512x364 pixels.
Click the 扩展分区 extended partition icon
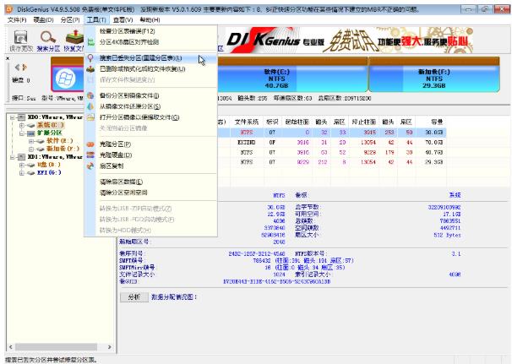31,133
